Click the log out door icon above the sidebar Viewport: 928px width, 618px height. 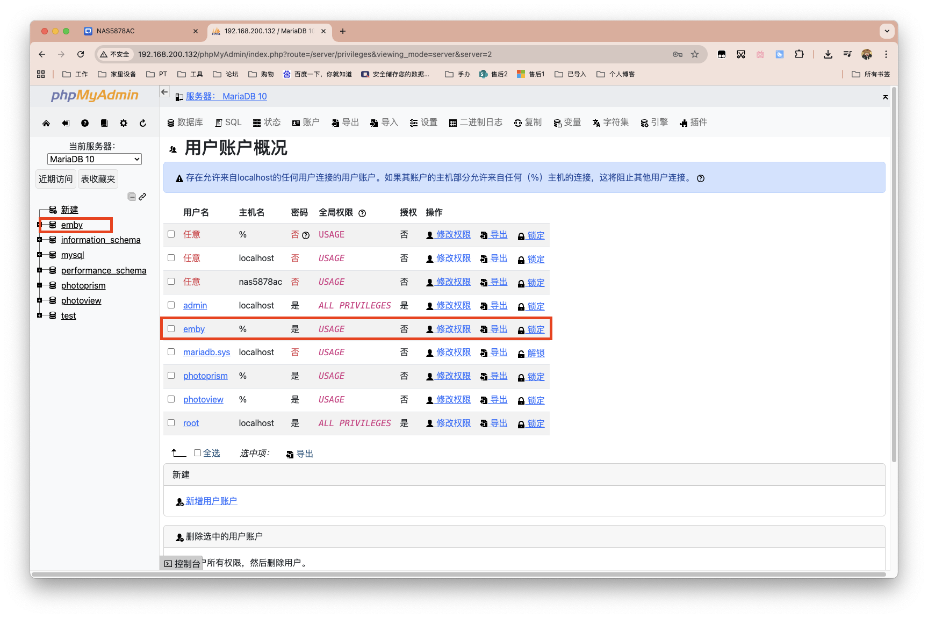coord(66,123)
